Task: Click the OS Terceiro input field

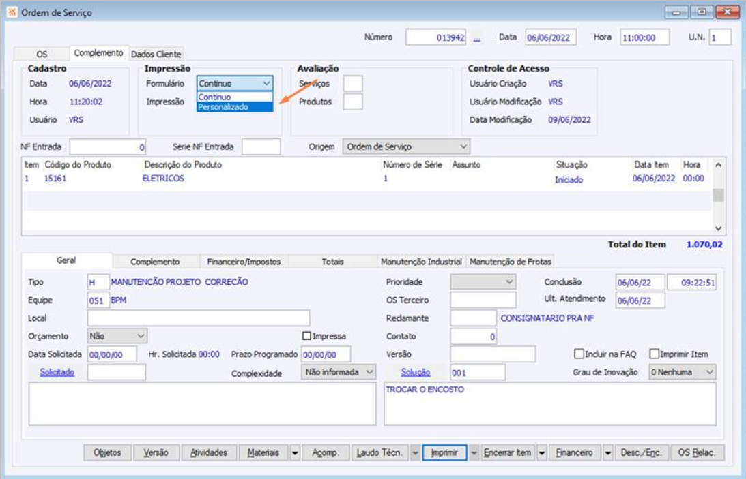Action: coord(483,300)
